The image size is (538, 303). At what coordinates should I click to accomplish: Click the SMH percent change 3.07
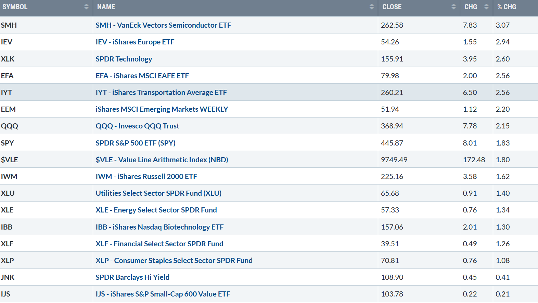click(x=503, y=25)
